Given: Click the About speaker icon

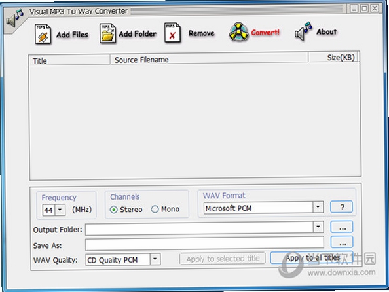Looking at the screenshot, I should (303, 31).
